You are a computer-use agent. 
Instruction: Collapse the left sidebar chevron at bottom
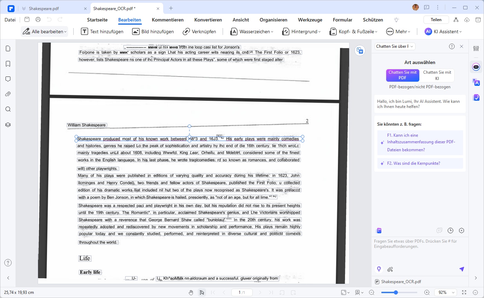(8, 278)
